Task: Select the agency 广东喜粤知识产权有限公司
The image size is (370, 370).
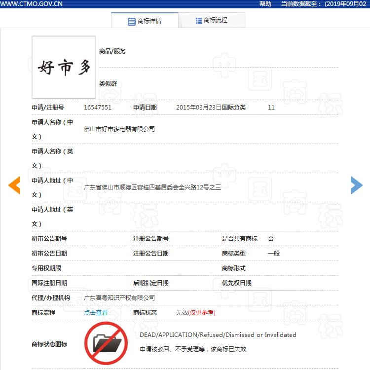Action: [119, 298]
